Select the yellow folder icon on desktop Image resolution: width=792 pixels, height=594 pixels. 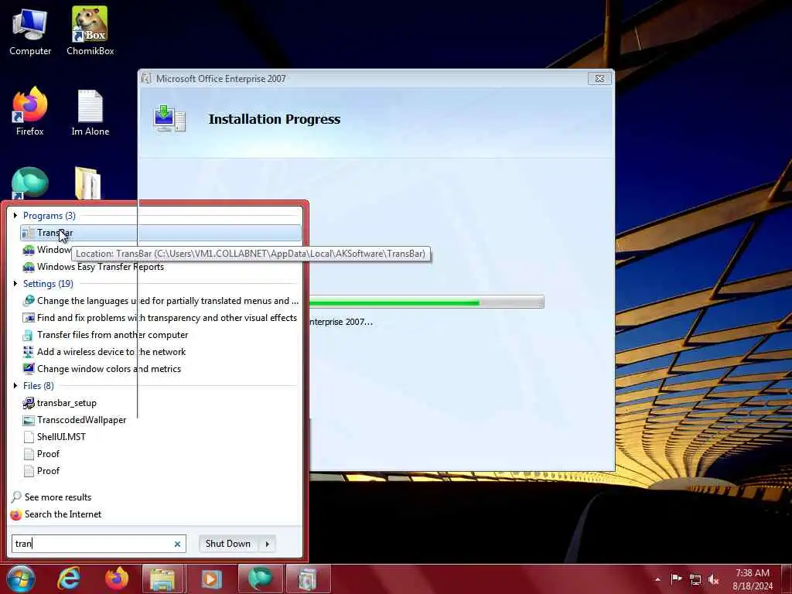click(88, 183)
